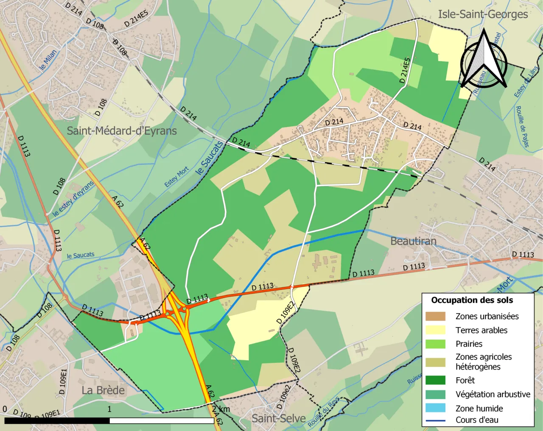Click the Prairies legend color swatch
This screenshot has height=431, width=543.
[436, 344]
